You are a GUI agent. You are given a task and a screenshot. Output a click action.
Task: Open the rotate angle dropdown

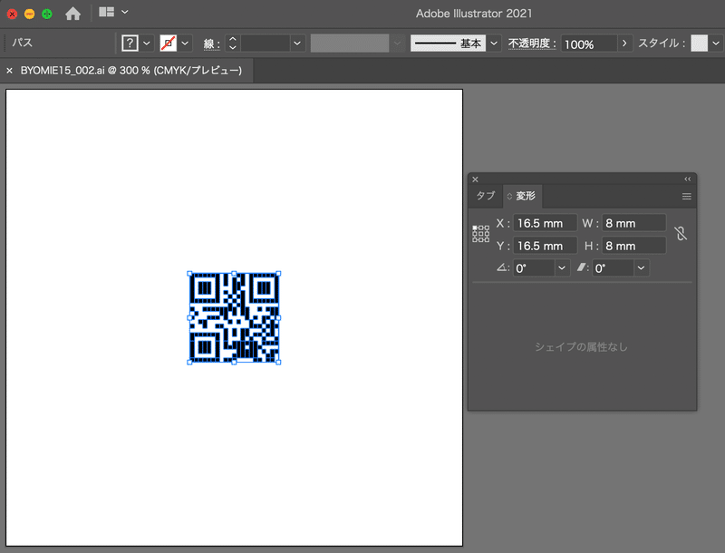tap(562, 268)
